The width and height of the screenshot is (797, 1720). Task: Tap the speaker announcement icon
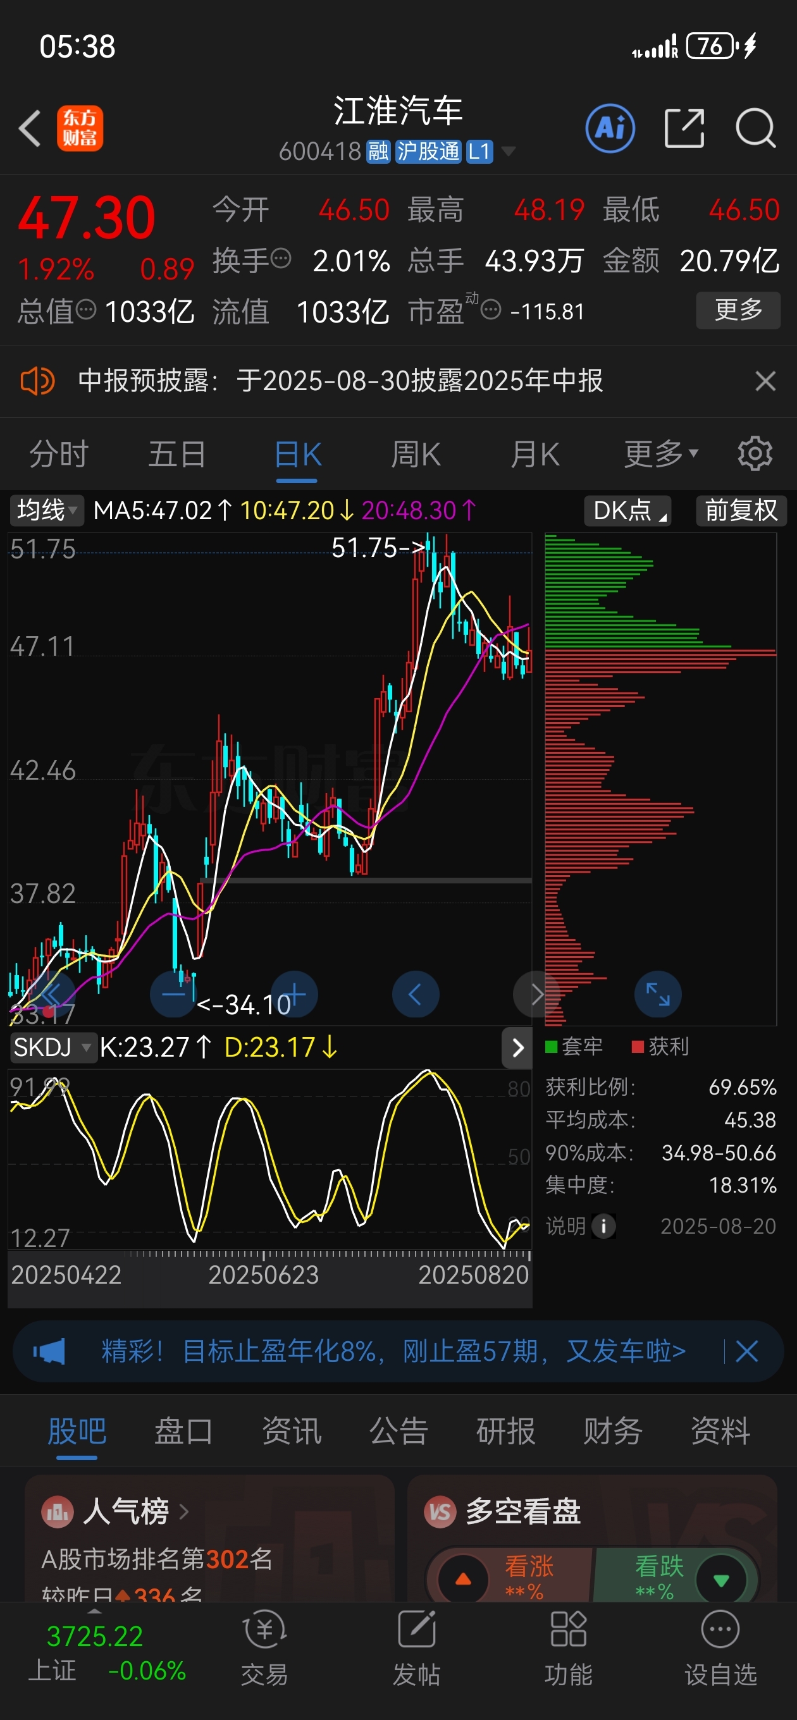pyautogui.click(x=37, y=381)
